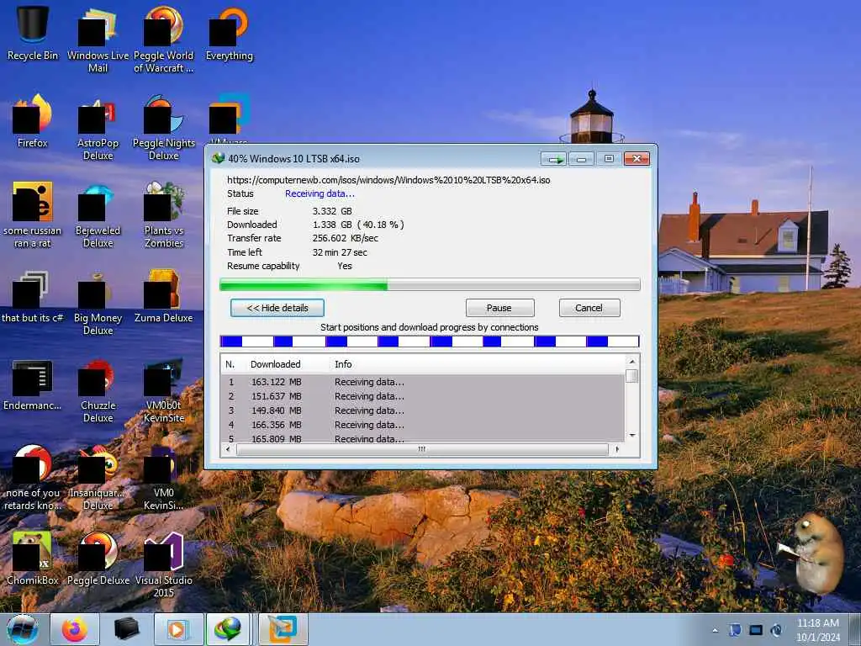Select Zuma Deluxe desktop icon
This screenshot has width=861, height=646.
pyautogui.click(x=164, y=297)
